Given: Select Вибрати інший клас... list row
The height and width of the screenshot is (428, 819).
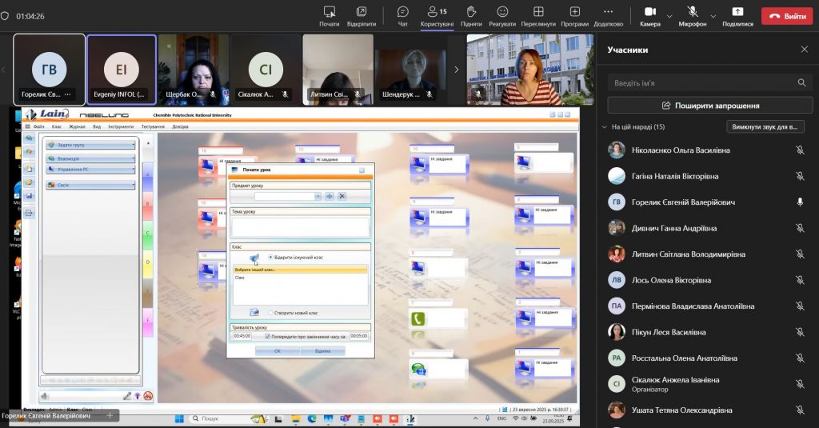Looking at the screenshot, I should tap(300, 270).
